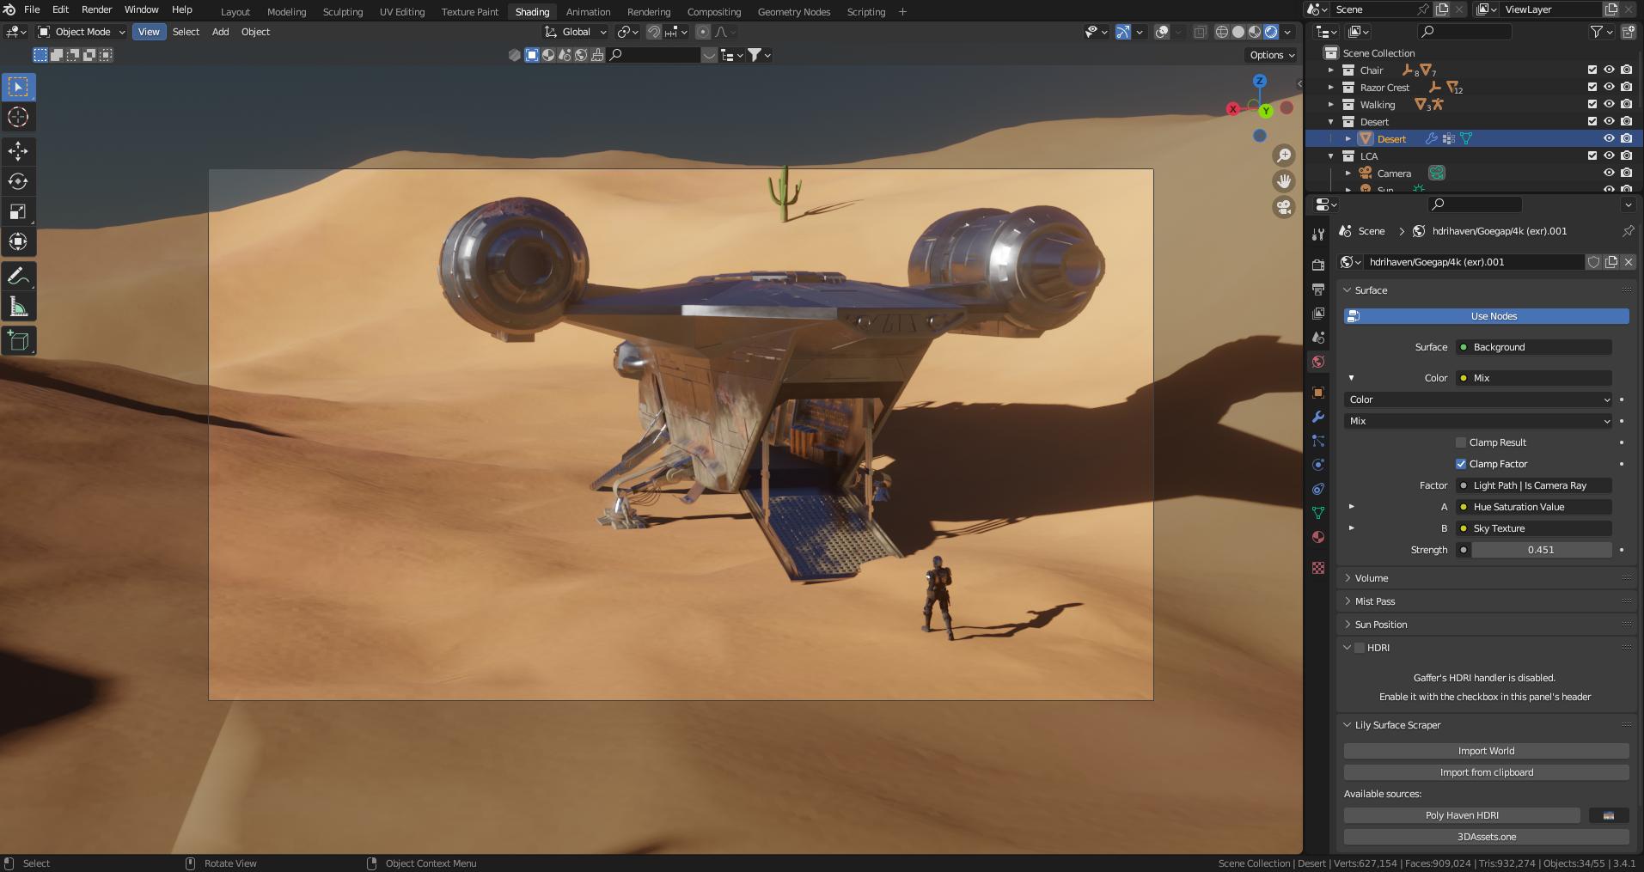This screenshot has width=1644, height=872.
Task: Open the Render properties tab
Action: (1318, 265)
